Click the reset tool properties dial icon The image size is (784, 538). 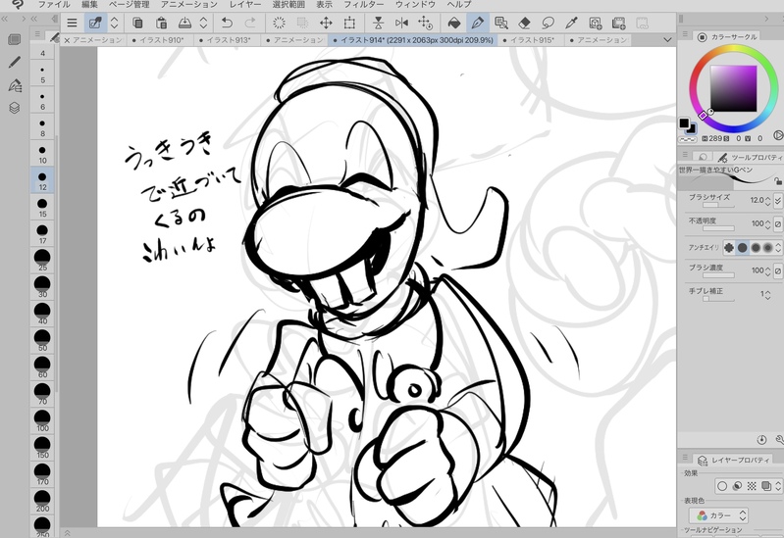[761, 440]
